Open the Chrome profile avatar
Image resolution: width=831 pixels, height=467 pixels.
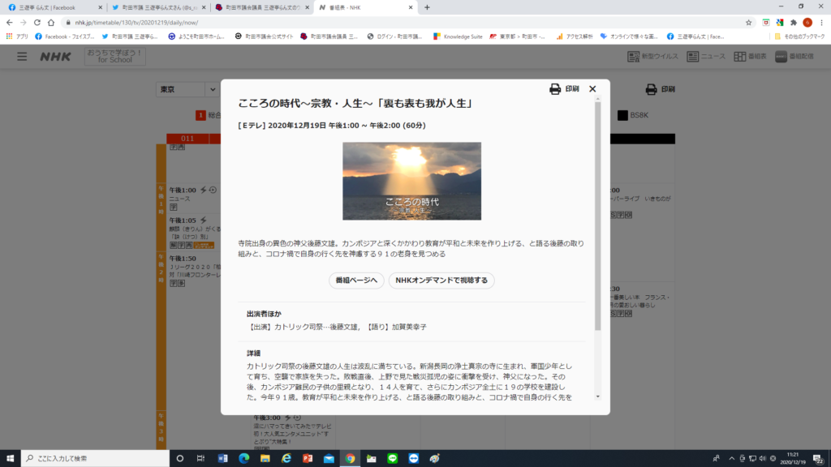[x=807, y=22]
